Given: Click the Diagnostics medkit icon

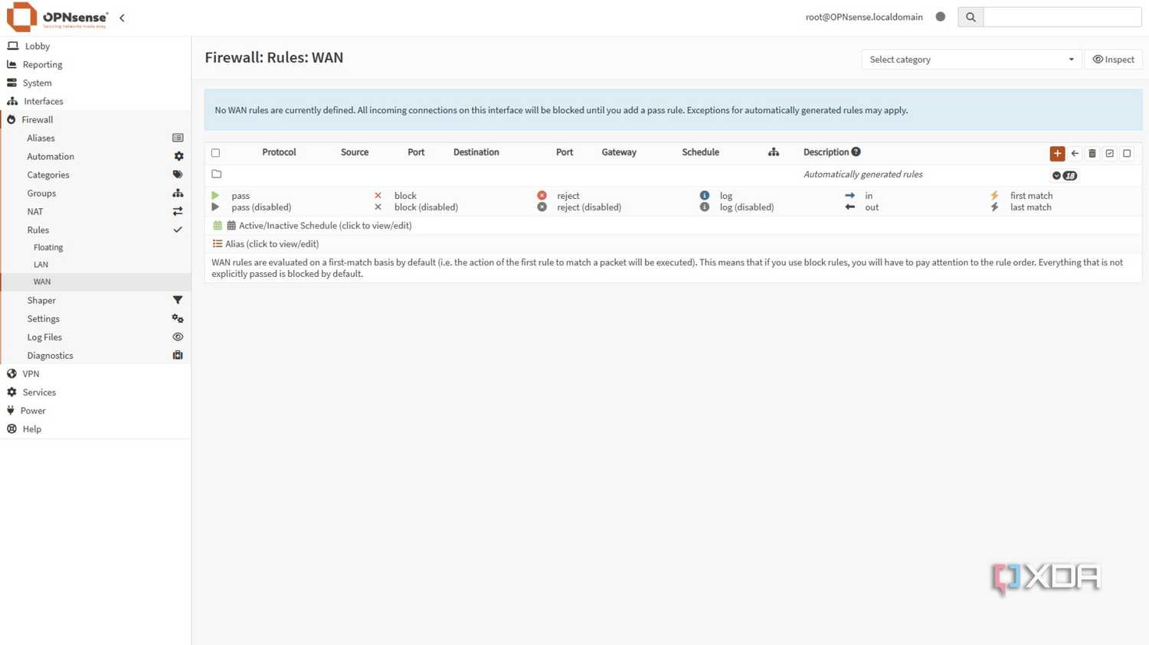Looking at the screenshot, I should (178, 355).
